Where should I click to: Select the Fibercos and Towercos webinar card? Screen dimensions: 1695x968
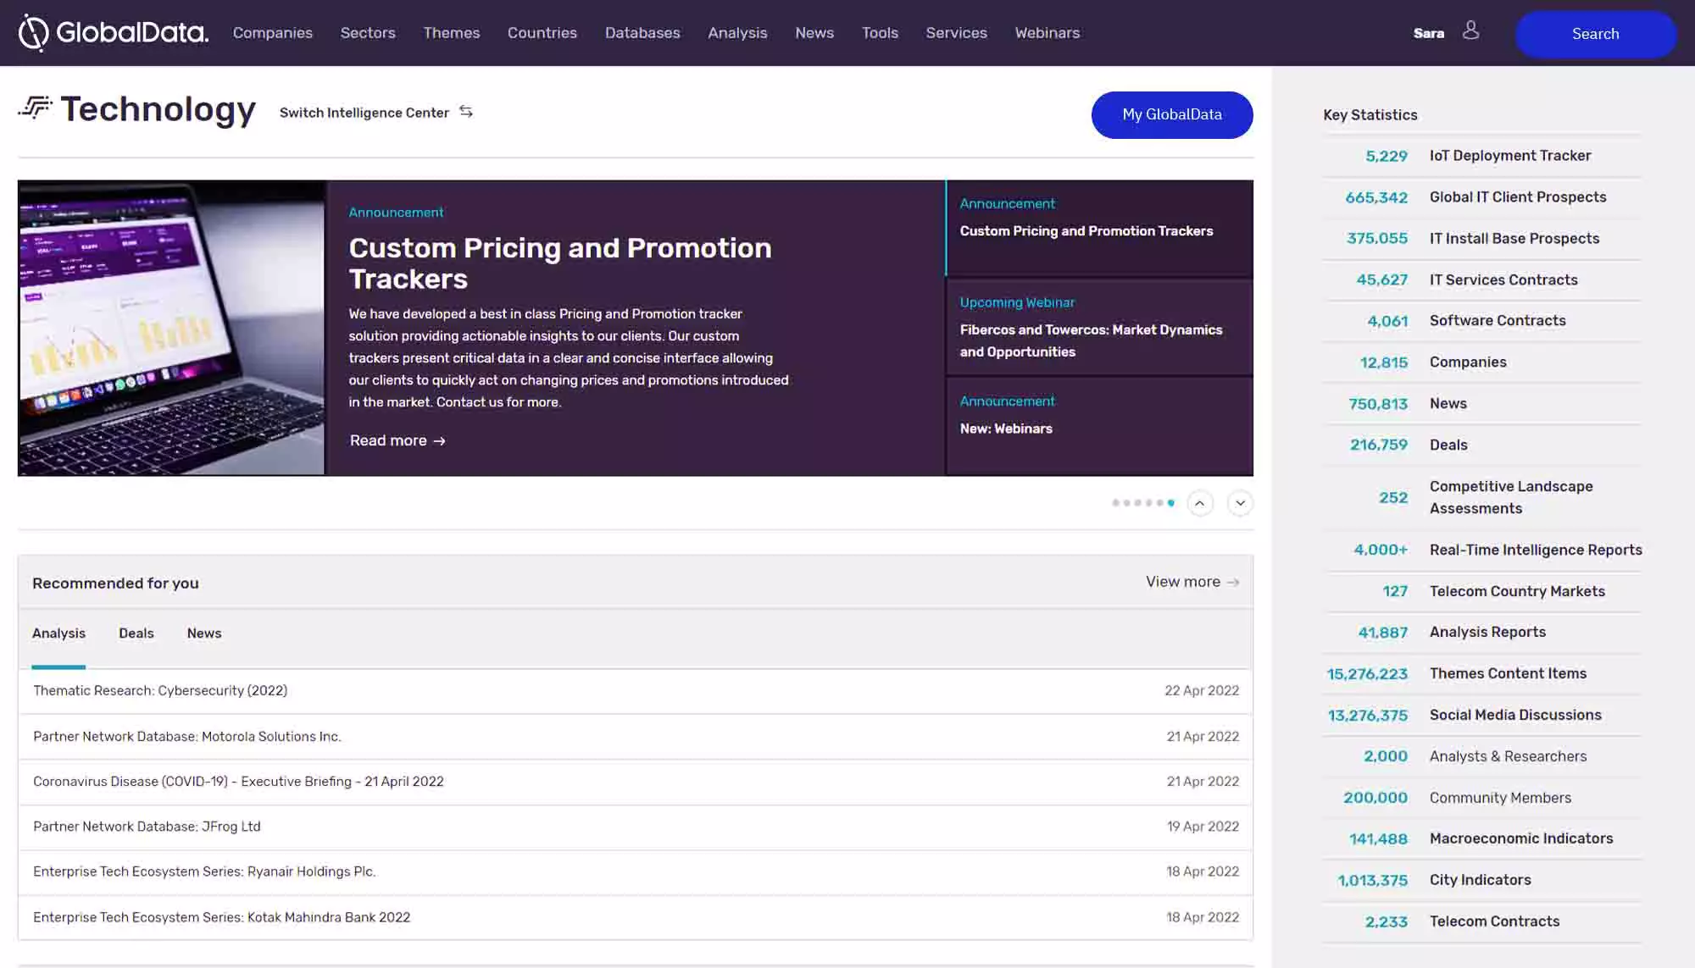(1099, 327)
